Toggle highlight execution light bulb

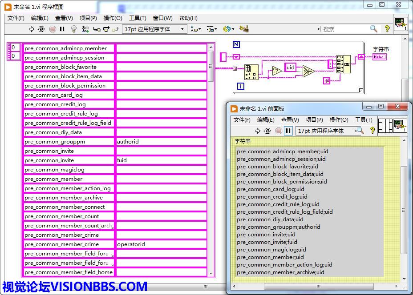pyautogui.click(x=74, y=29)
